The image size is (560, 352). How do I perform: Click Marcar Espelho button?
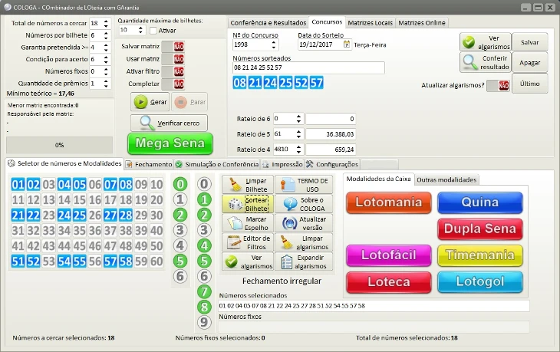click(248, 223)
